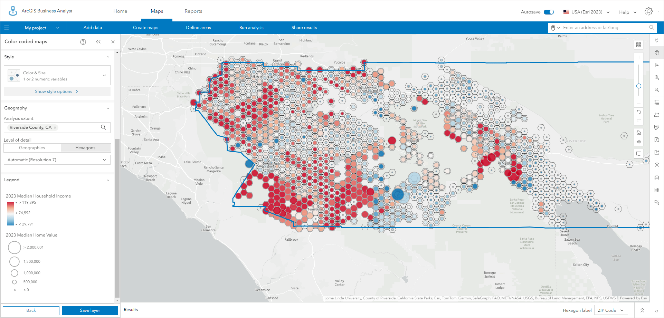Open the attribute table grid icon
The width and height of the screenshot is (664, 318).
coord(657,190)
